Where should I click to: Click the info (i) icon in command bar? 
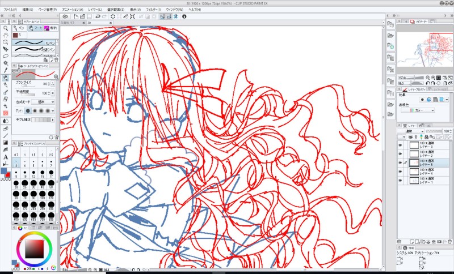[x=184, y=16]
